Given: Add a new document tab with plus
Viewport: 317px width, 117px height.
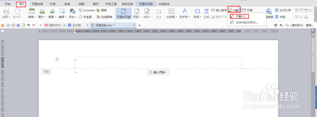Looking at the screenshot, I should click(139, 25).
